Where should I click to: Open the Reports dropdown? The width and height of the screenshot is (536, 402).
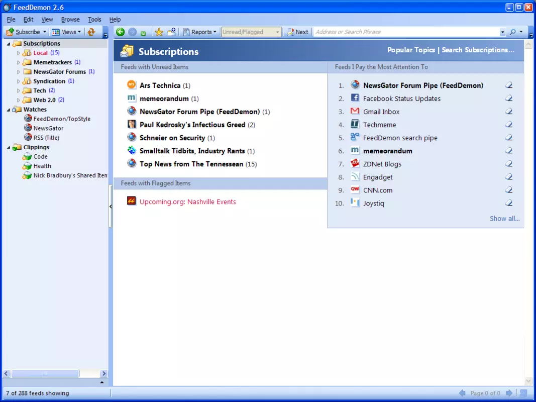(200, 32)
